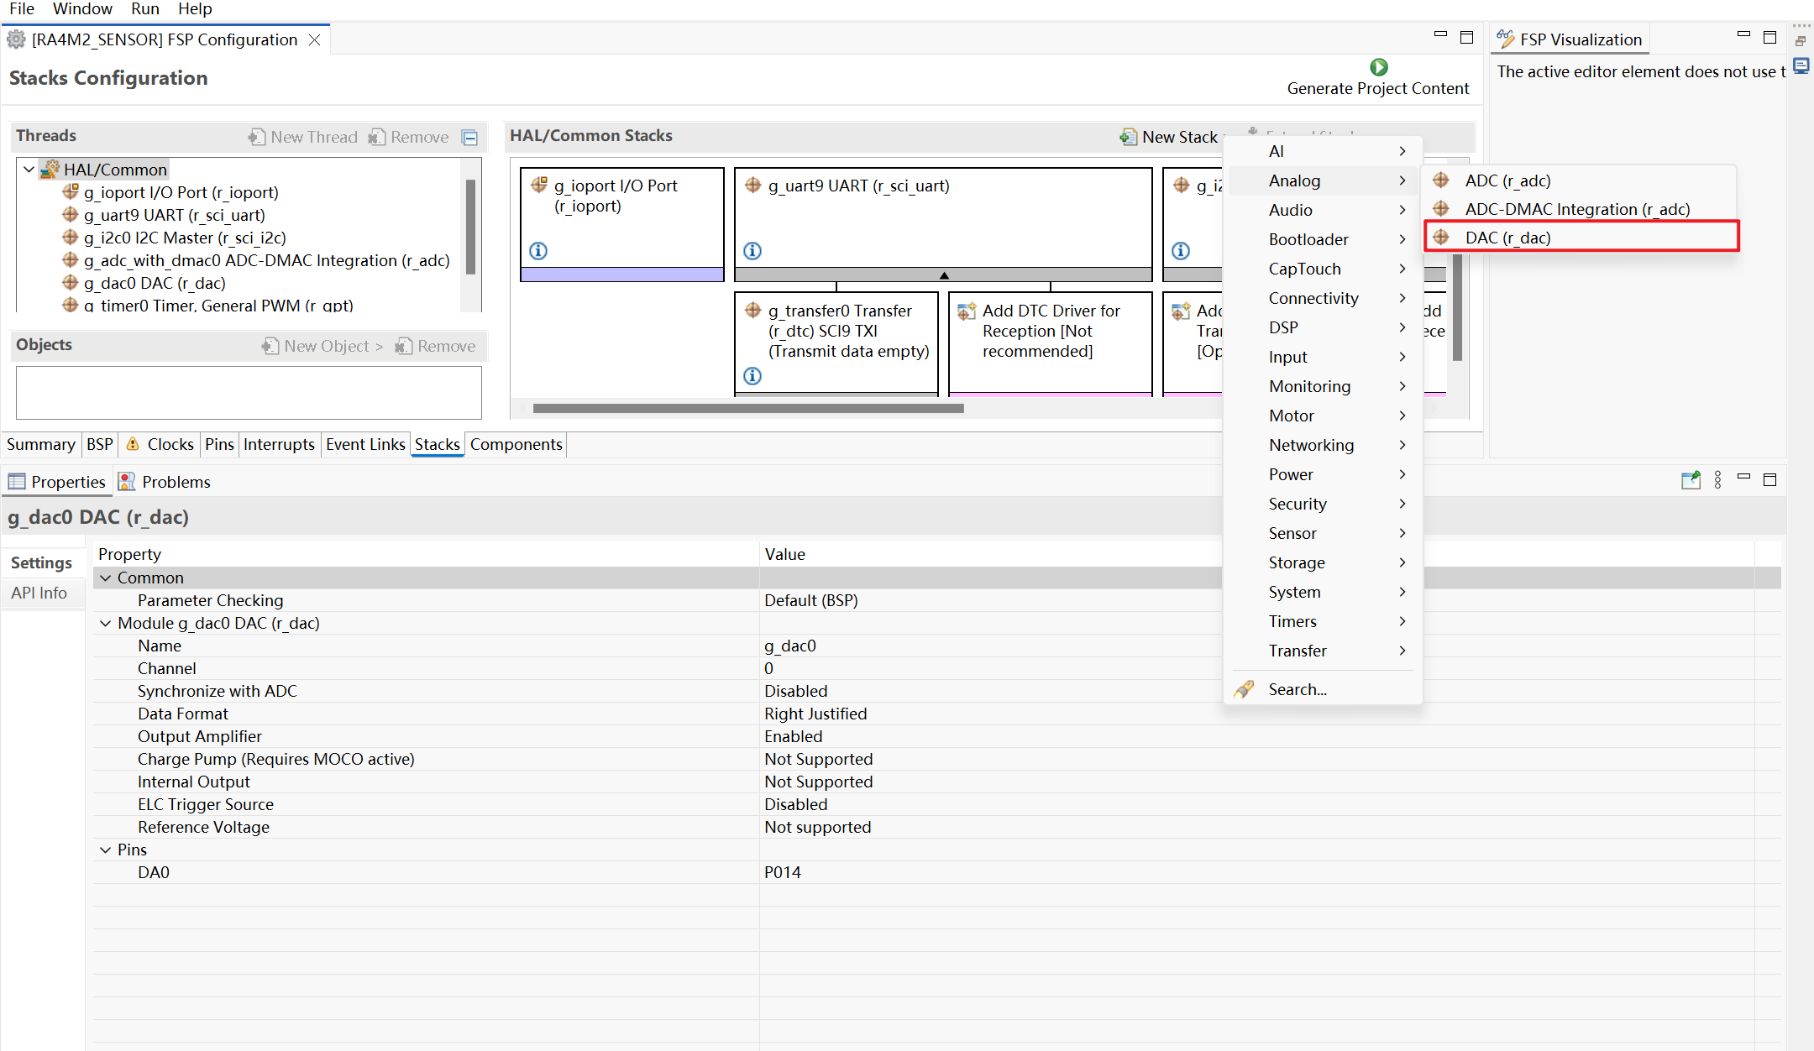The image size is (1814, 1051).
Task: Click the ADC (r_adc) module icon
Action: [x=1441, y=180]
